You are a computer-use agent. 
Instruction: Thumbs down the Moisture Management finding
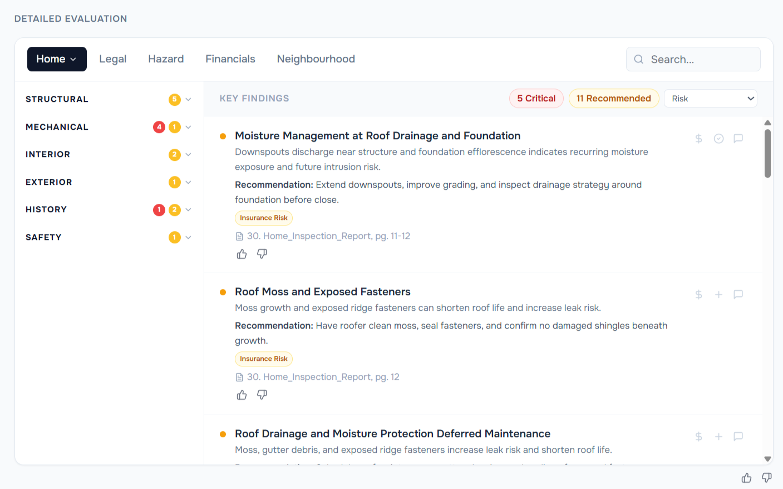pos(262,254)
